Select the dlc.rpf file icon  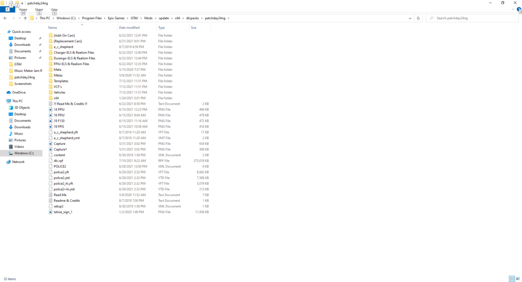click(51, 161)
